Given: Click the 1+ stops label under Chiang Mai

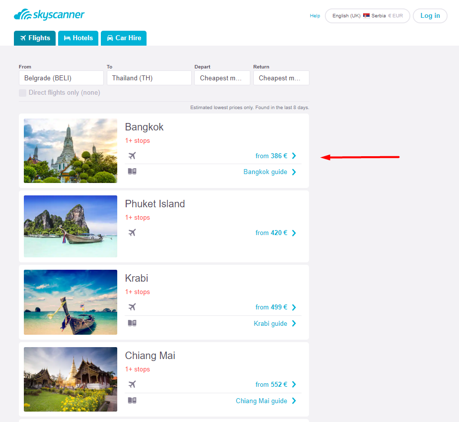Looking at the screenshot, I should (137, 369).
